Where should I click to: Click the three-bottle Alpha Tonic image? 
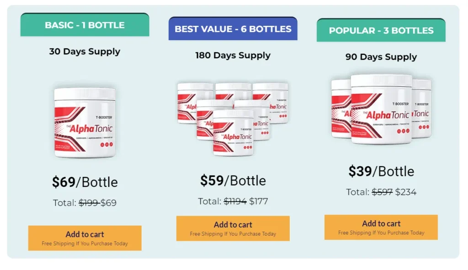tap(381, 109)
